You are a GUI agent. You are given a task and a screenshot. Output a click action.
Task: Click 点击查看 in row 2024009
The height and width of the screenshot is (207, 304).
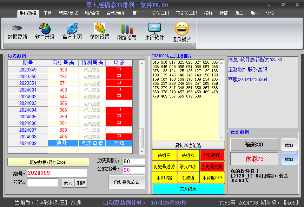coord(92,143)
